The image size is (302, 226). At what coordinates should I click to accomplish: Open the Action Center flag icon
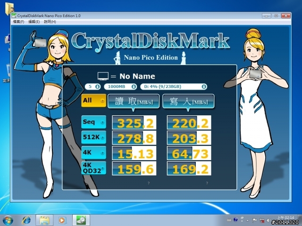254,220
